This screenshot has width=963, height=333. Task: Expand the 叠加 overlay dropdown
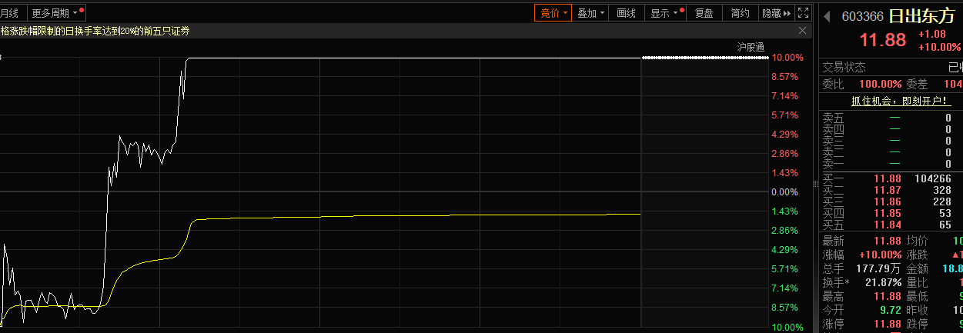(591, 13)
